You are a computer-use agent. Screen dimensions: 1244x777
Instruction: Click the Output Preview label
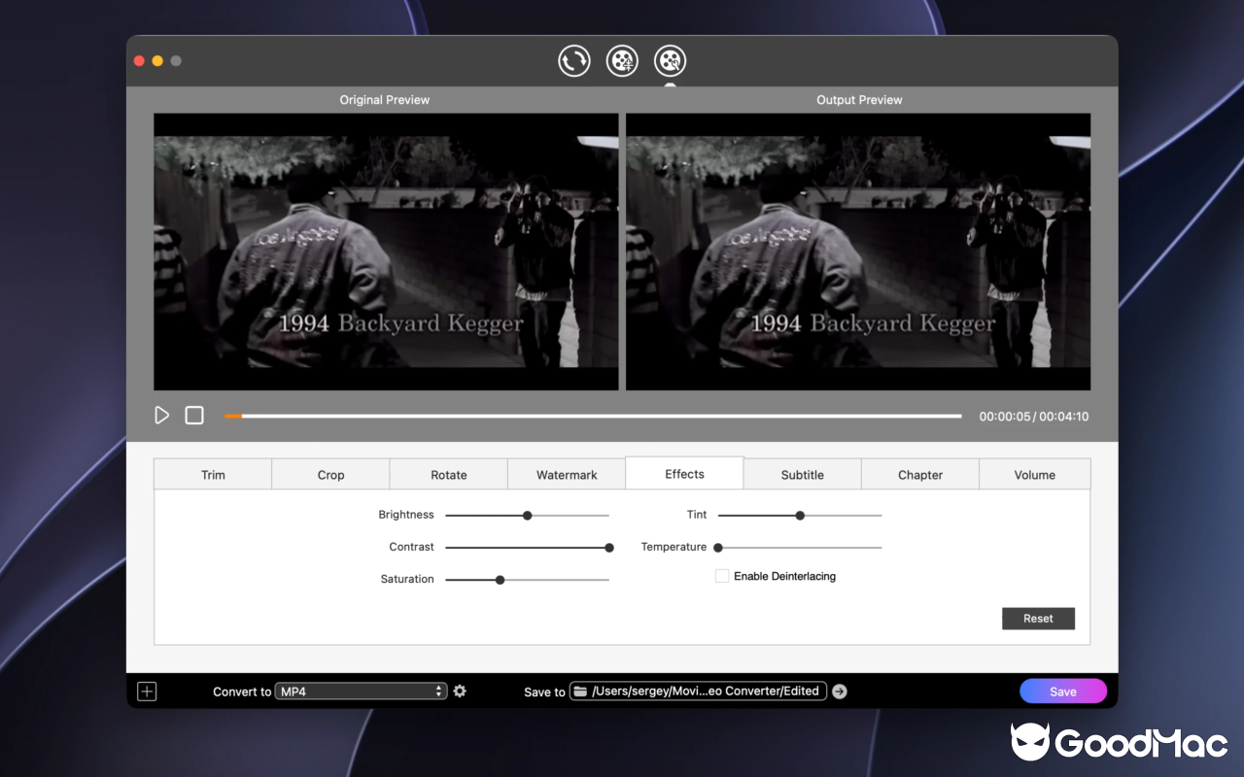tap(859, 100)
